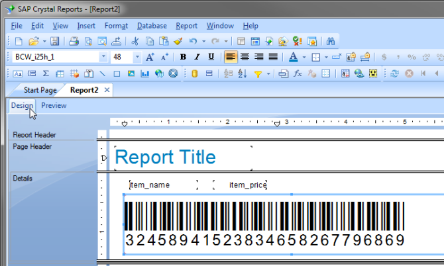This screenshot has height=266, width=444.
Task: Create a new report with the New icon
Action: tap(19, 42)
